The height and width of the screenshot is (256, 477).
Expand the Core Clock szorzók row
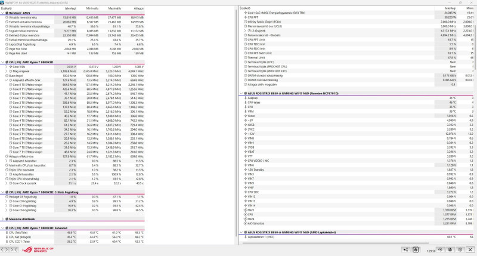point(7,183)
